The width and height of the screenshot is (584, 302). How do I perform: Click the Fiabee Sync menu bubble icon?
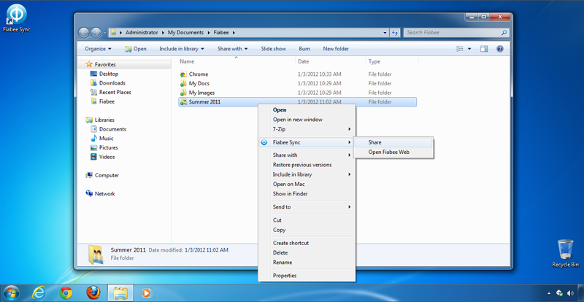click(264, 142)
